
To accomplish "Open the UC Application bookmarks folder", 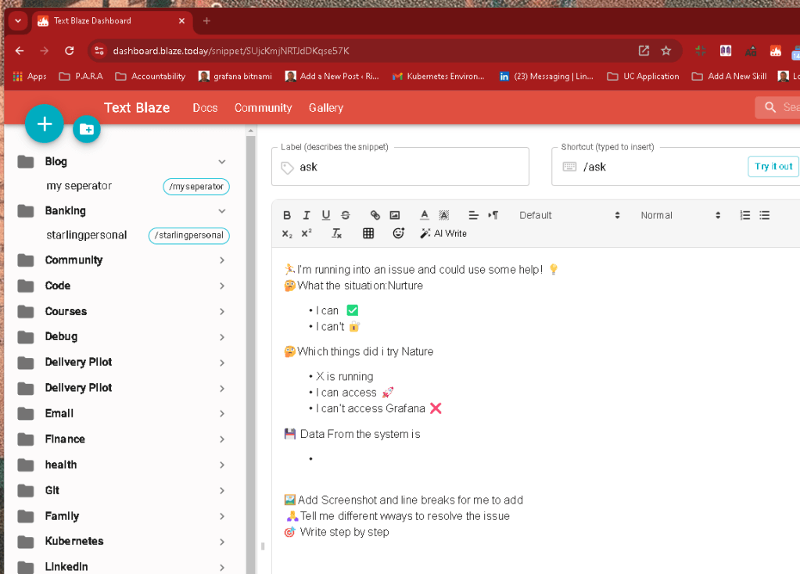I will [644, 77].
